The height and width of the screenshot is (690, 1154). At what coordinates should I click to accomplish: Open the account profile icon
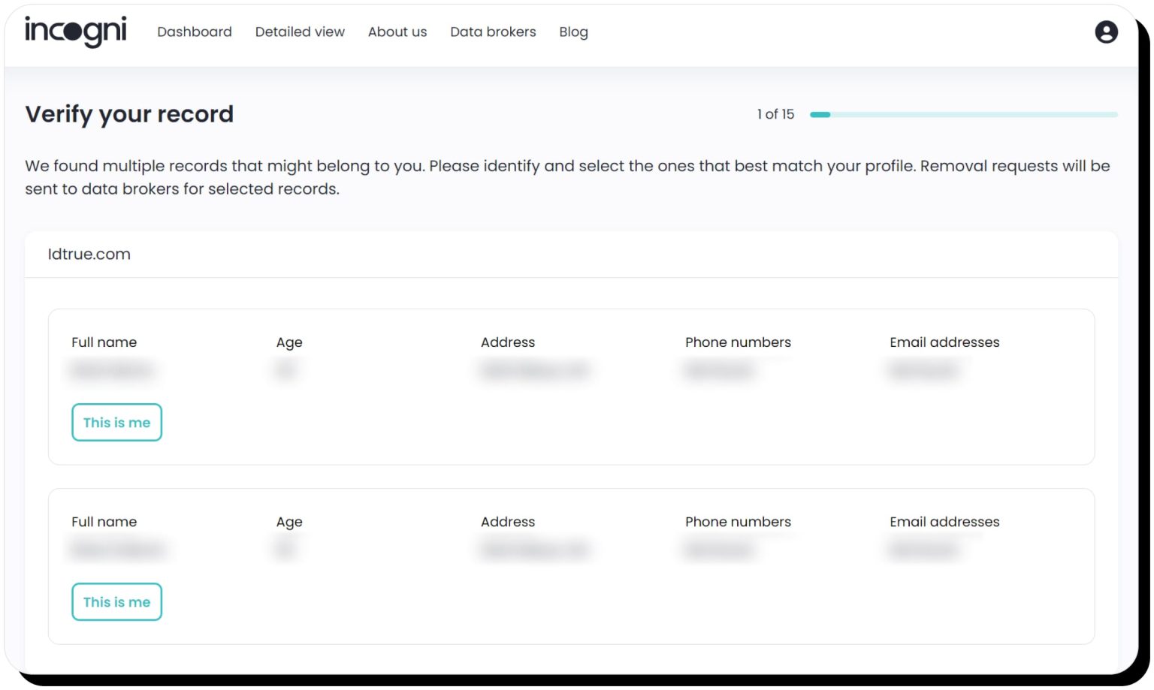click(x=1106, y=32)
